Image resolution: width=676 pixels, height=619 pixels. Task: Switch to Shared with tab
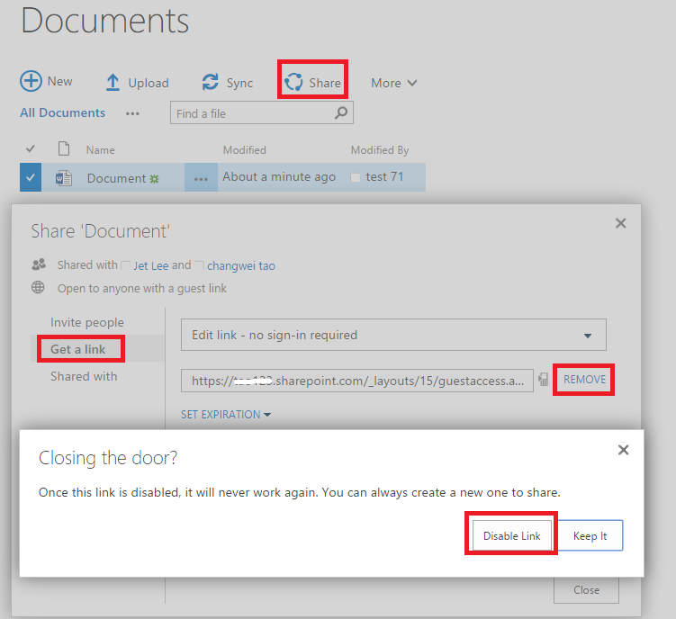point(84,376)
